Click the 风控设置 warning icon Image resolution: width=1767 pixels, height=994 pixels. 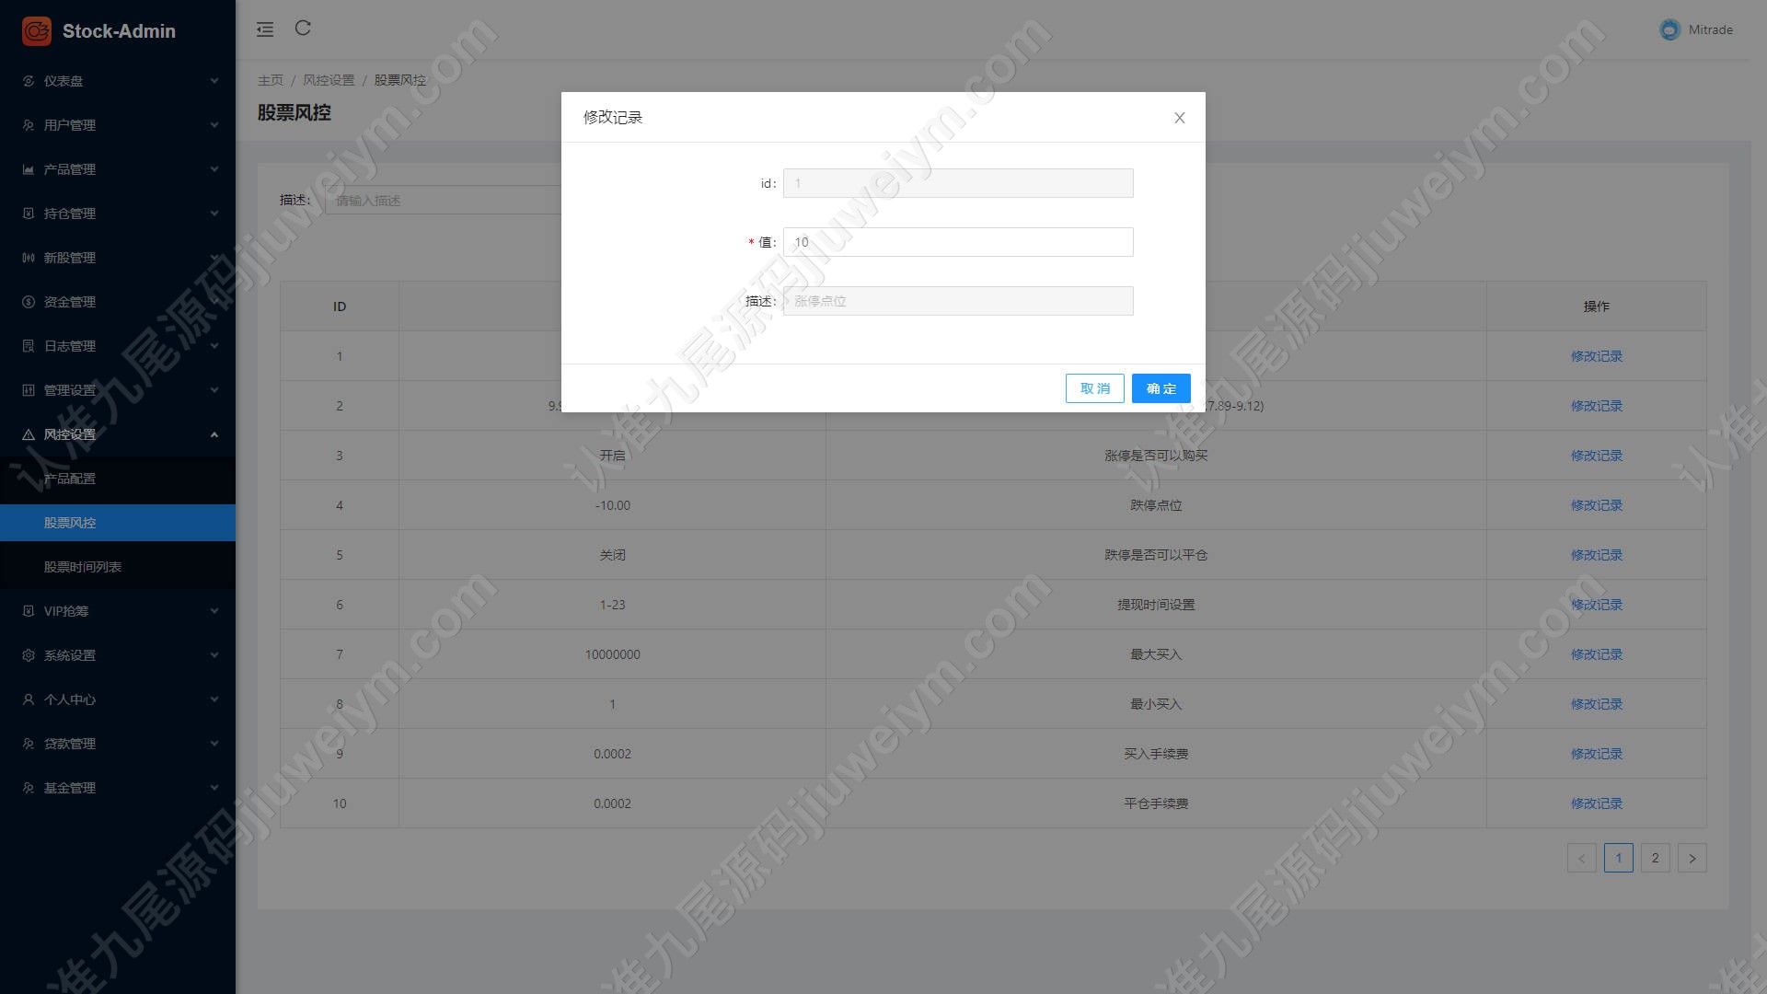[x=29, y=434]
